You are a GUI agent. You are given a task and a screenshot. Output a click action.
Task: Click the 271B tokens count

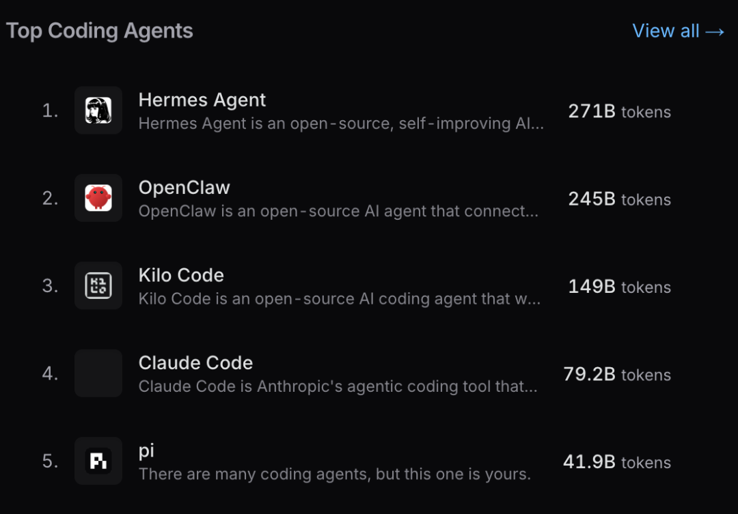click(619, 111)
